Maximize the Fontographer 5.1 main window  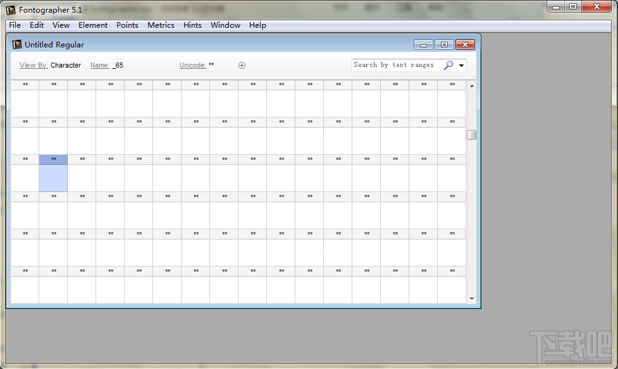[x=574, y=7]
